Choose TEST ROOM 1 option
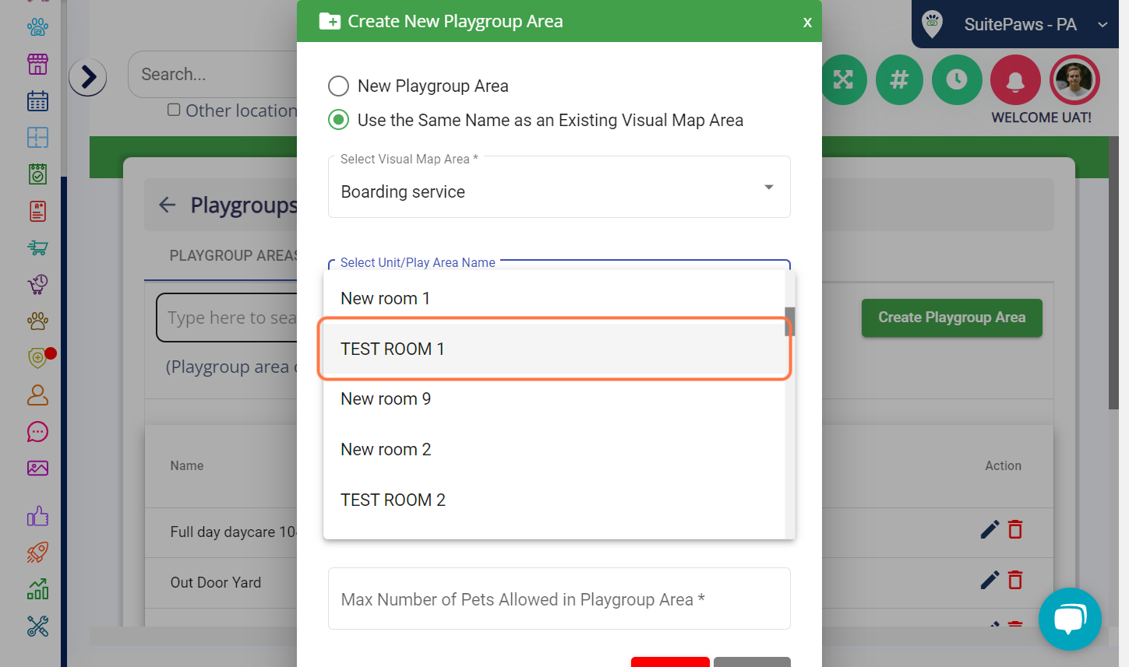Image resolution: width=1129 pixels, height=667 pixels. pyautogui.click(x=554, y=349)
